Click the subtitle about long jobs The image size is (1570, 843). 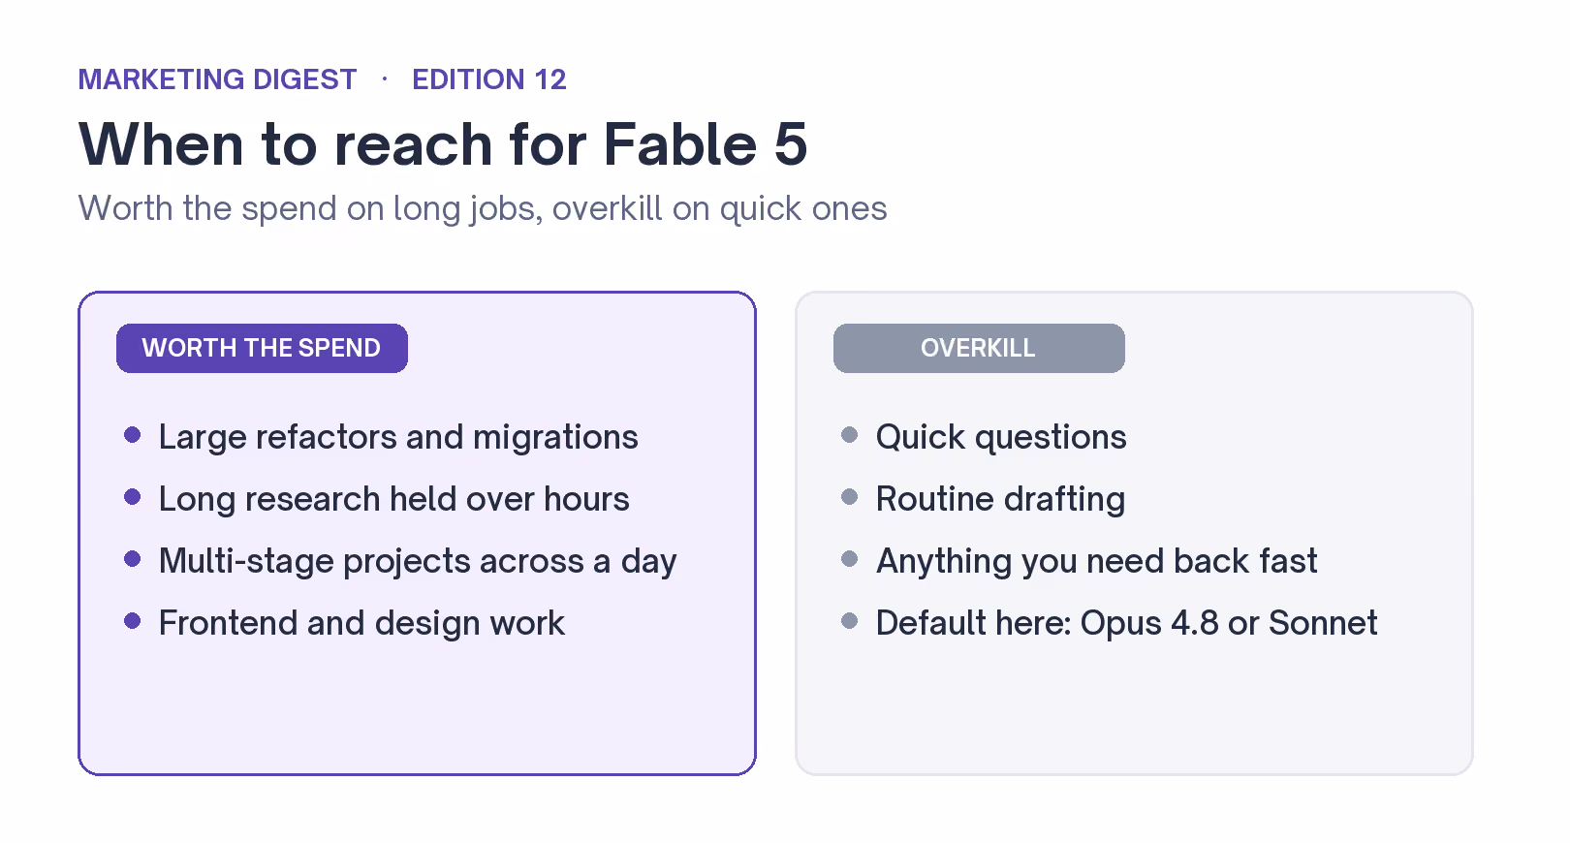tap(483, 208)
